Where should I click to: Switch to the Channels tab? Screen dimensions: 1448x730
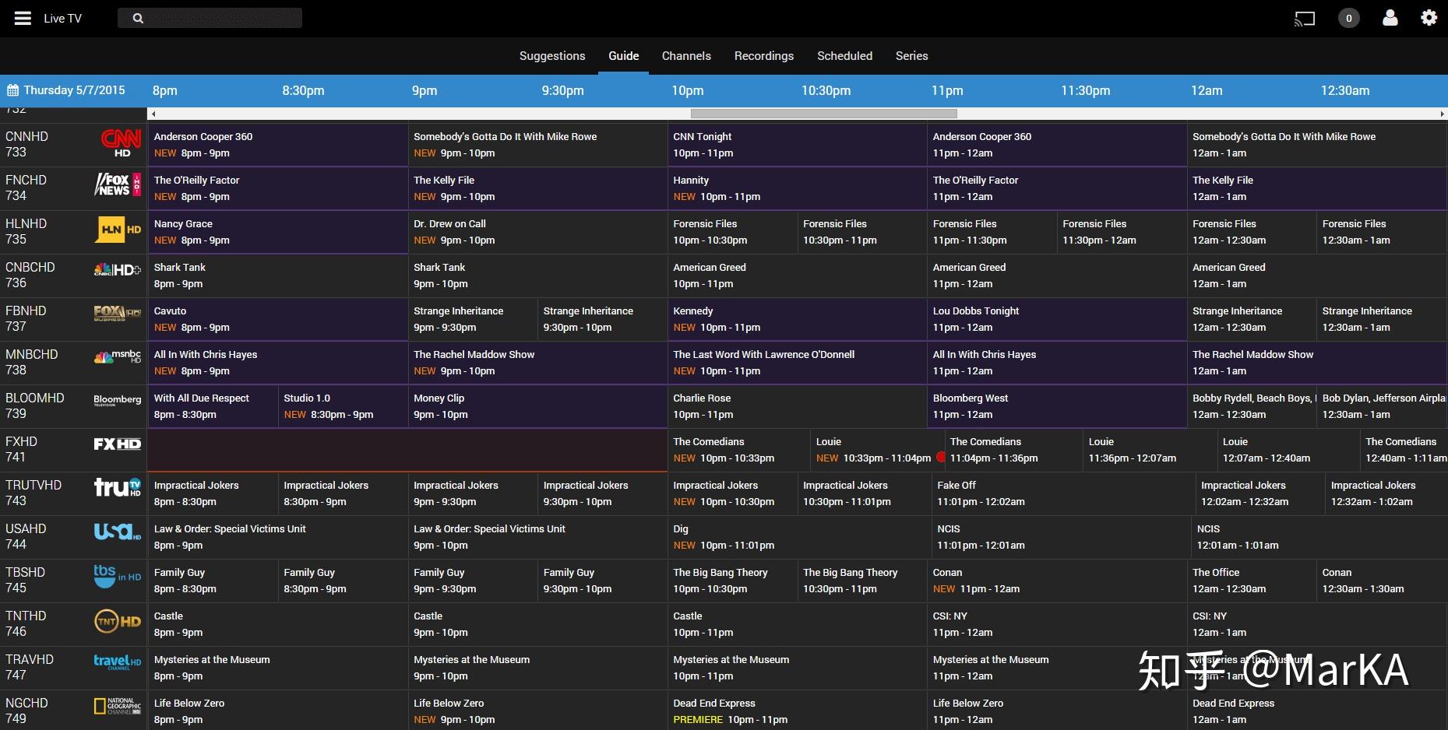[686, 56]
